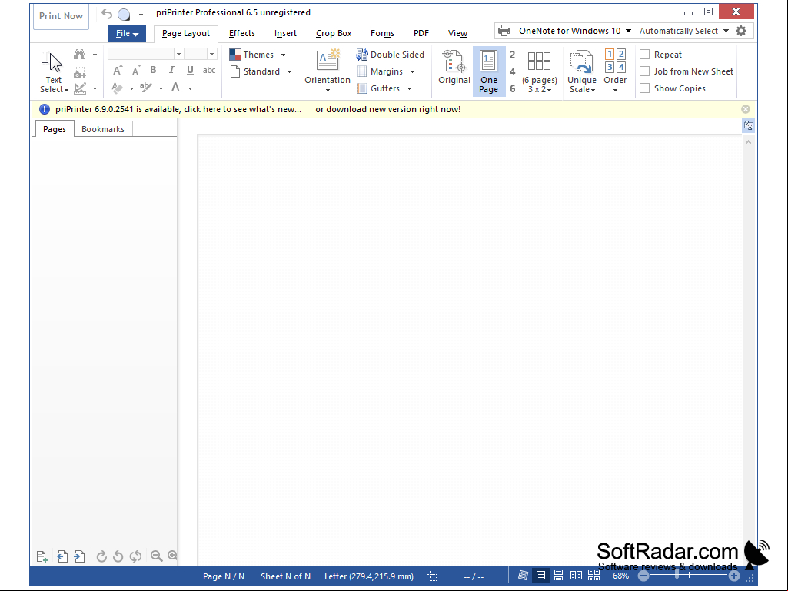Switch to the Crop Box tab
Screen dimensions: 788x591
[334, 33]
